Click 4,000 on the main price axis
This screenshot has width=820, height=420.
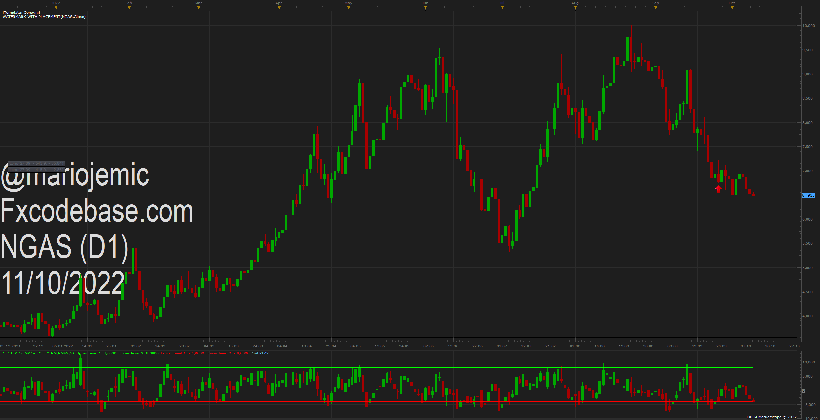(x=807, y=316)
